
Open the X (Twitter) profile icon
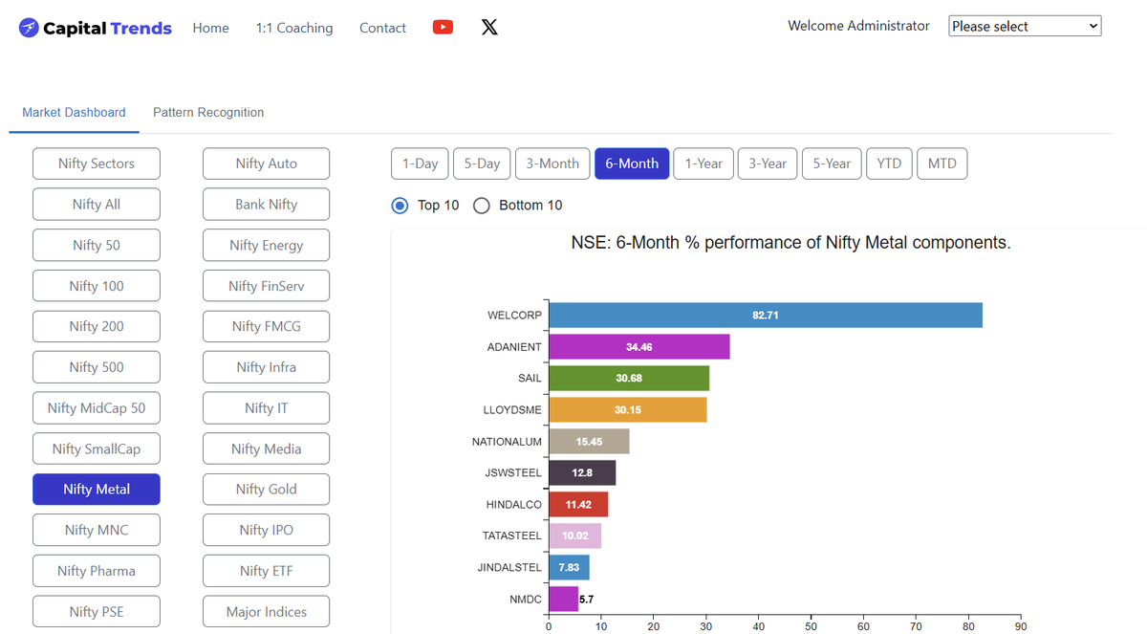pyautogui.click(x=489, y=27)
